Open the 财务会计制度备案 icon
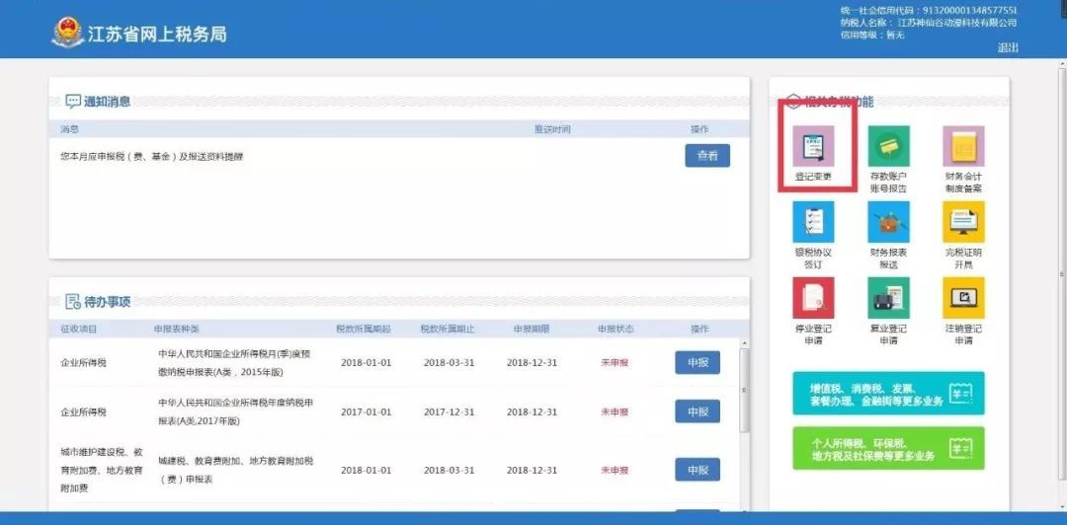The image size is (1067, 525). (963, 146)
